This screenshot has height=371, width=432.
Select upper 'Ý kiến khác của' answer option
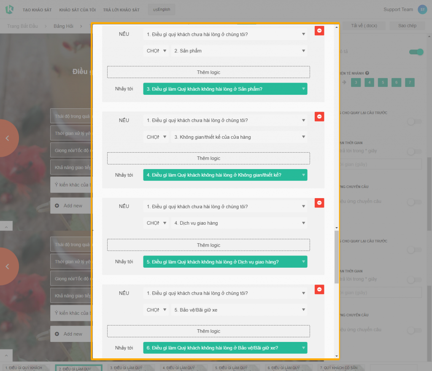point(71,185)
